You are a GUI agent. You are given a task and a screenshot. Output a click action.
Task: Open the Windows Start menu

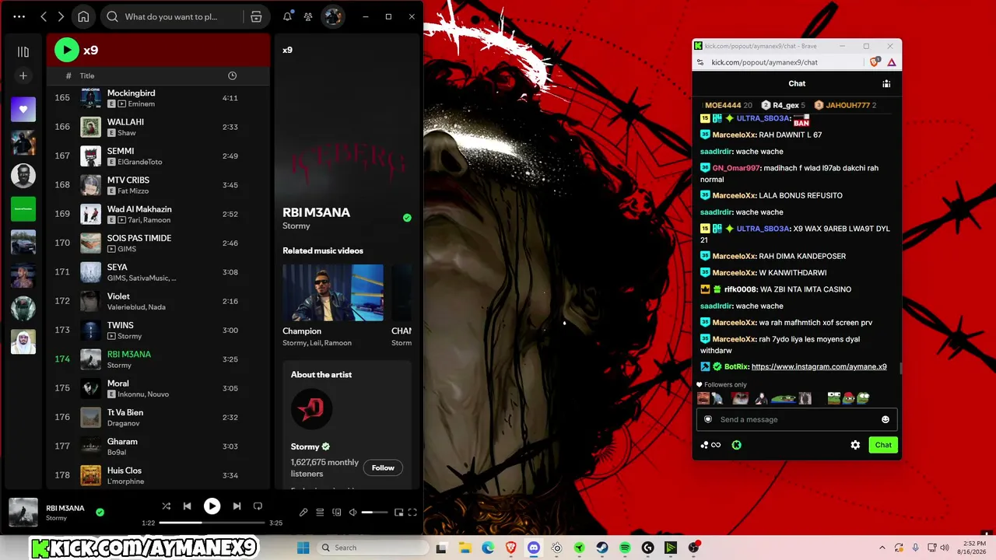point(303,548)
